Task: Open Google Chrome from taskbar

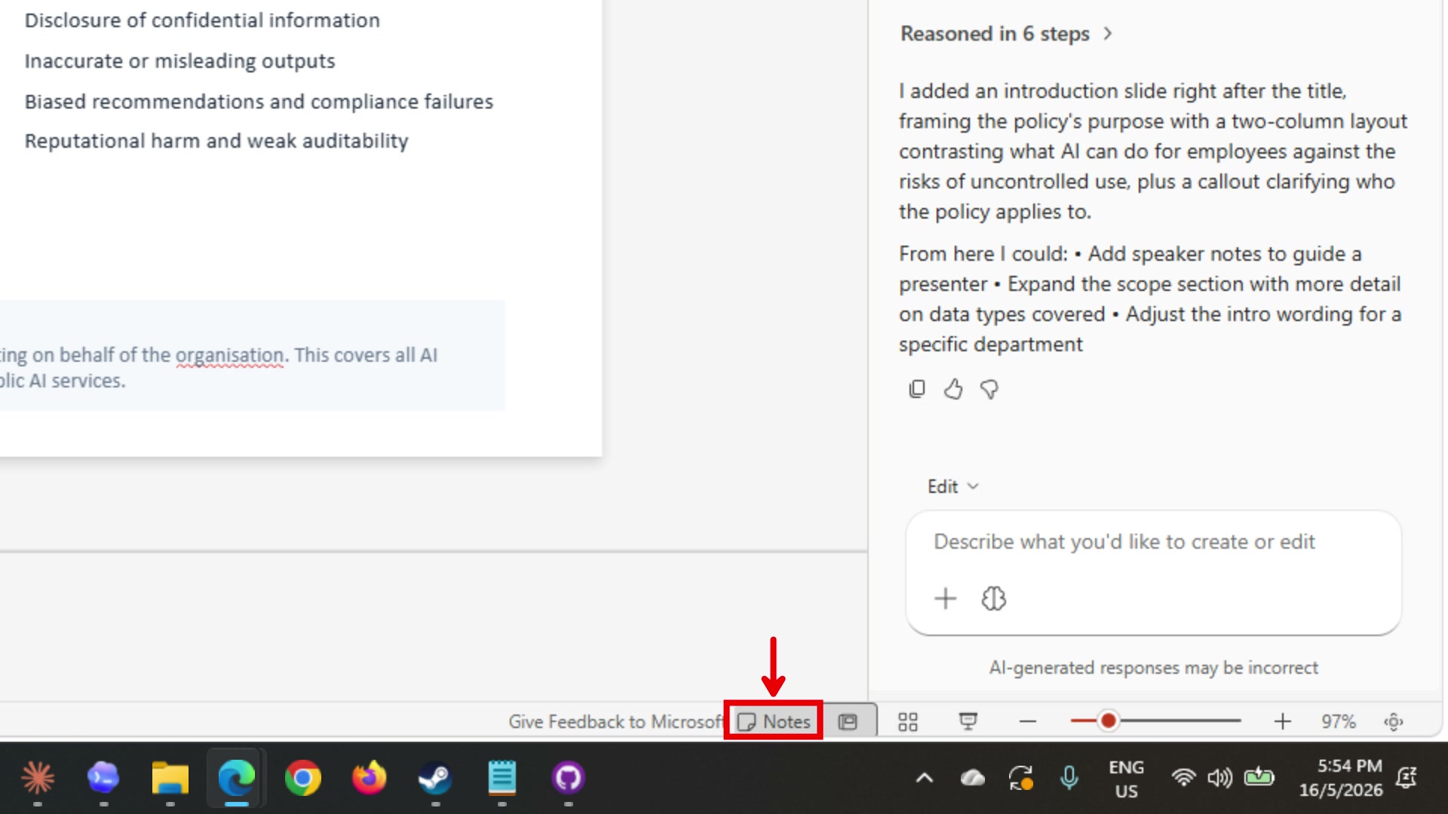Action: (x=303, y=778)
